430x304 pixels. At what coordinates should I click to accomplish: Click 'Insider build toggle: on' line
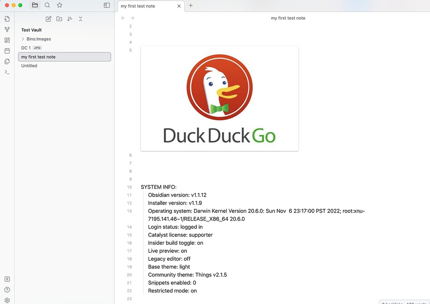coord(176,243)
